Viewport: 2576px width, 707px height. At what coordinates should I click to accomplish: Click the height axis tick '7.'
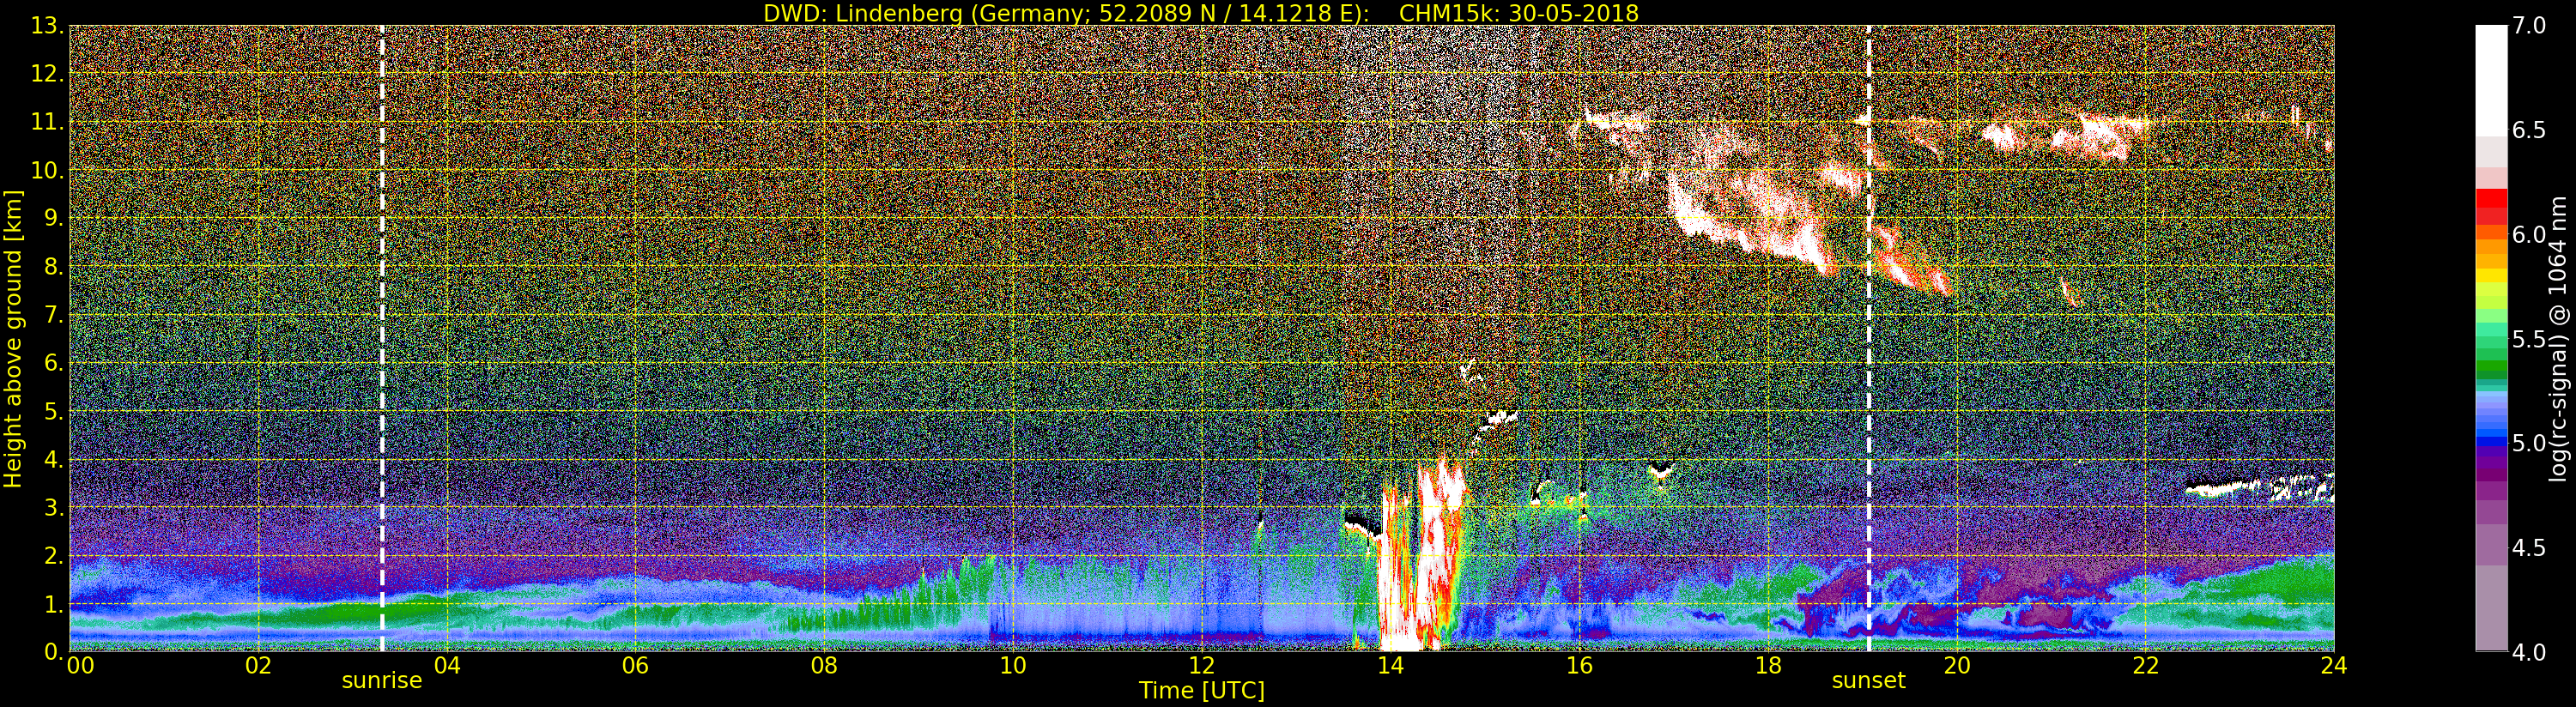coord(53,315)
